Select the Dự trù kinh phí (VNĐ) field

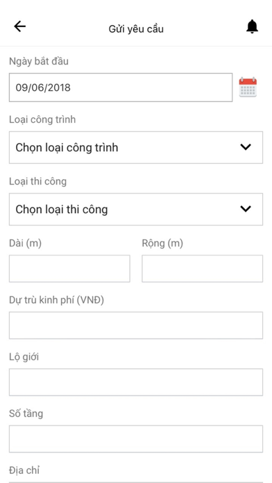pyautogui.click(x=136, y=325)
